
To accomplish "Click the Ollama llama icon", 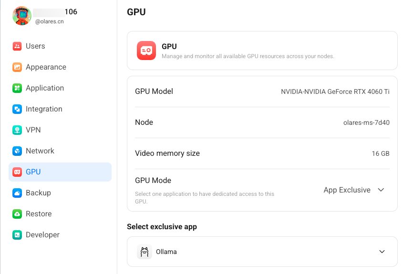I will click(145, 252).
